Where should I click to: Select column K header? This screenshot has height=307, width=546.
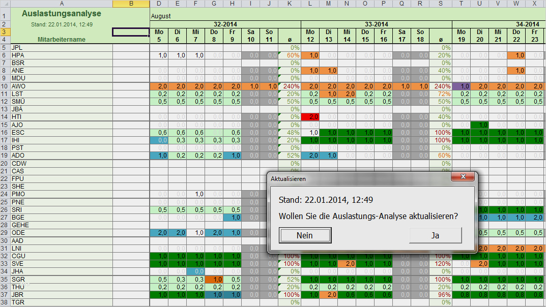290,4
